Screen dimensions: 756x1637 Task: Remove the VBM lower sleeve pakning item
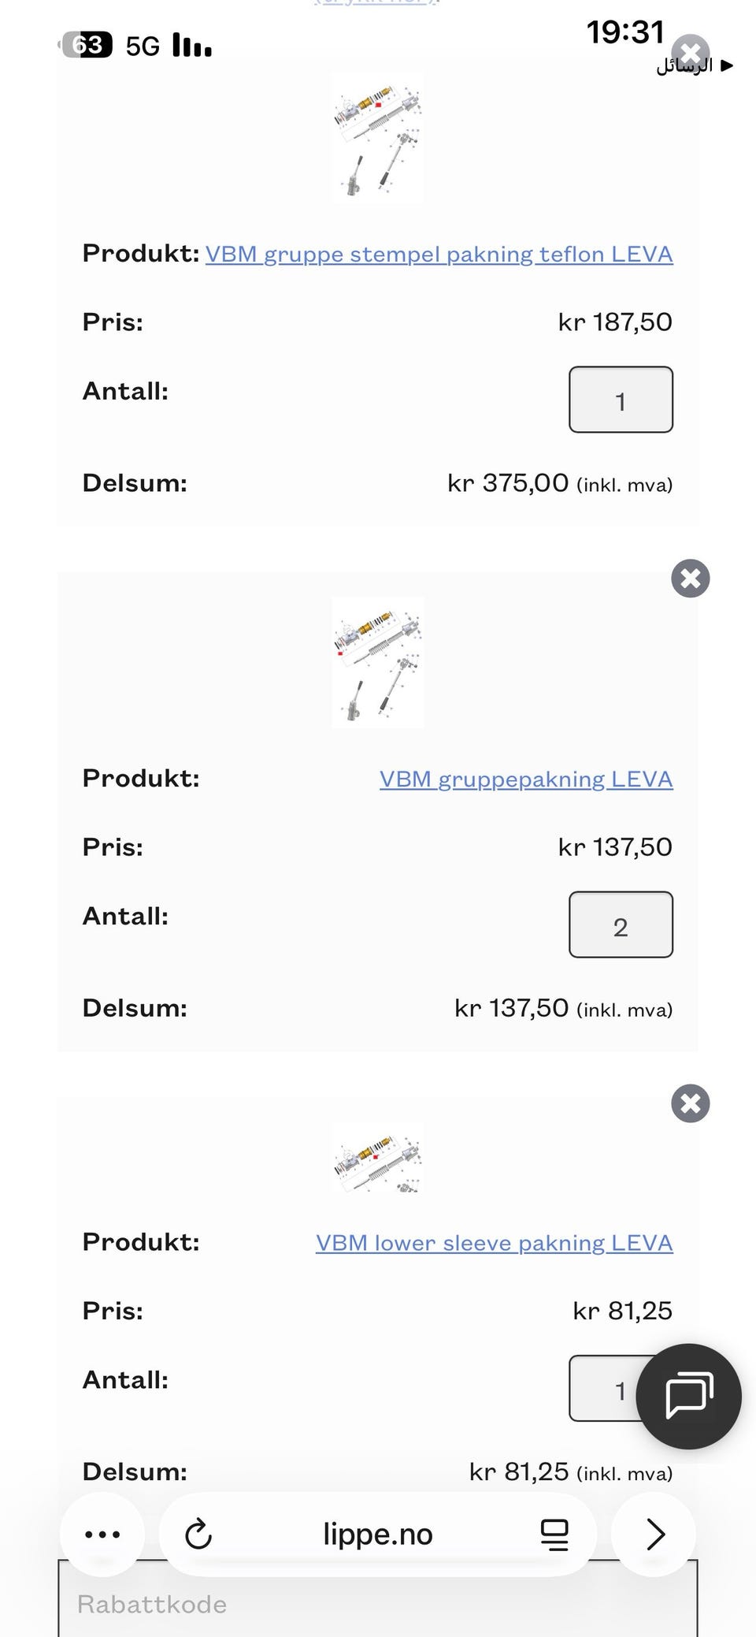(x=690, y=1103)
